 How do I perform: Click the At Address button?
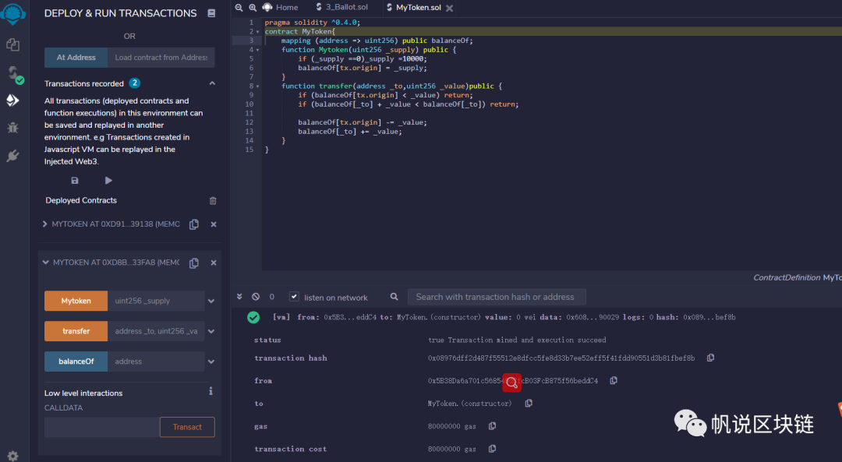76,58
